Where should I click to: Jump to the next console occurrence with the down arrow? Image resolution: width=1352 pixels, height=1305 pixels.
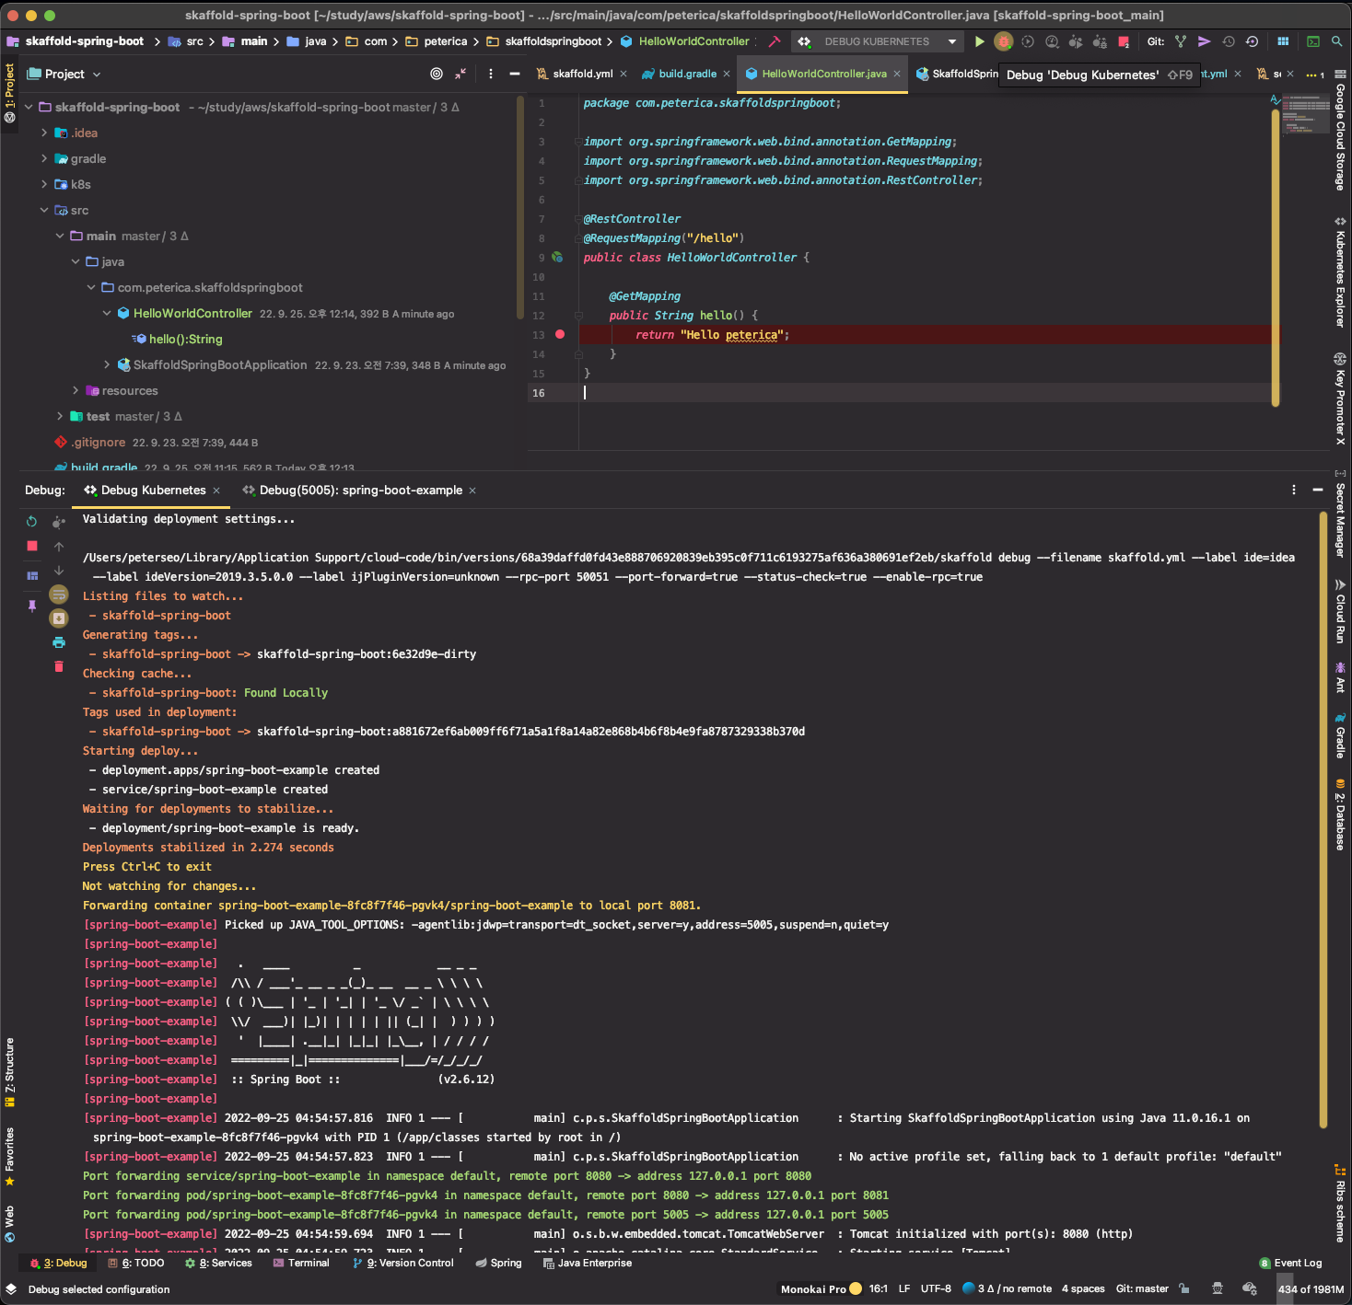point(59,571)
